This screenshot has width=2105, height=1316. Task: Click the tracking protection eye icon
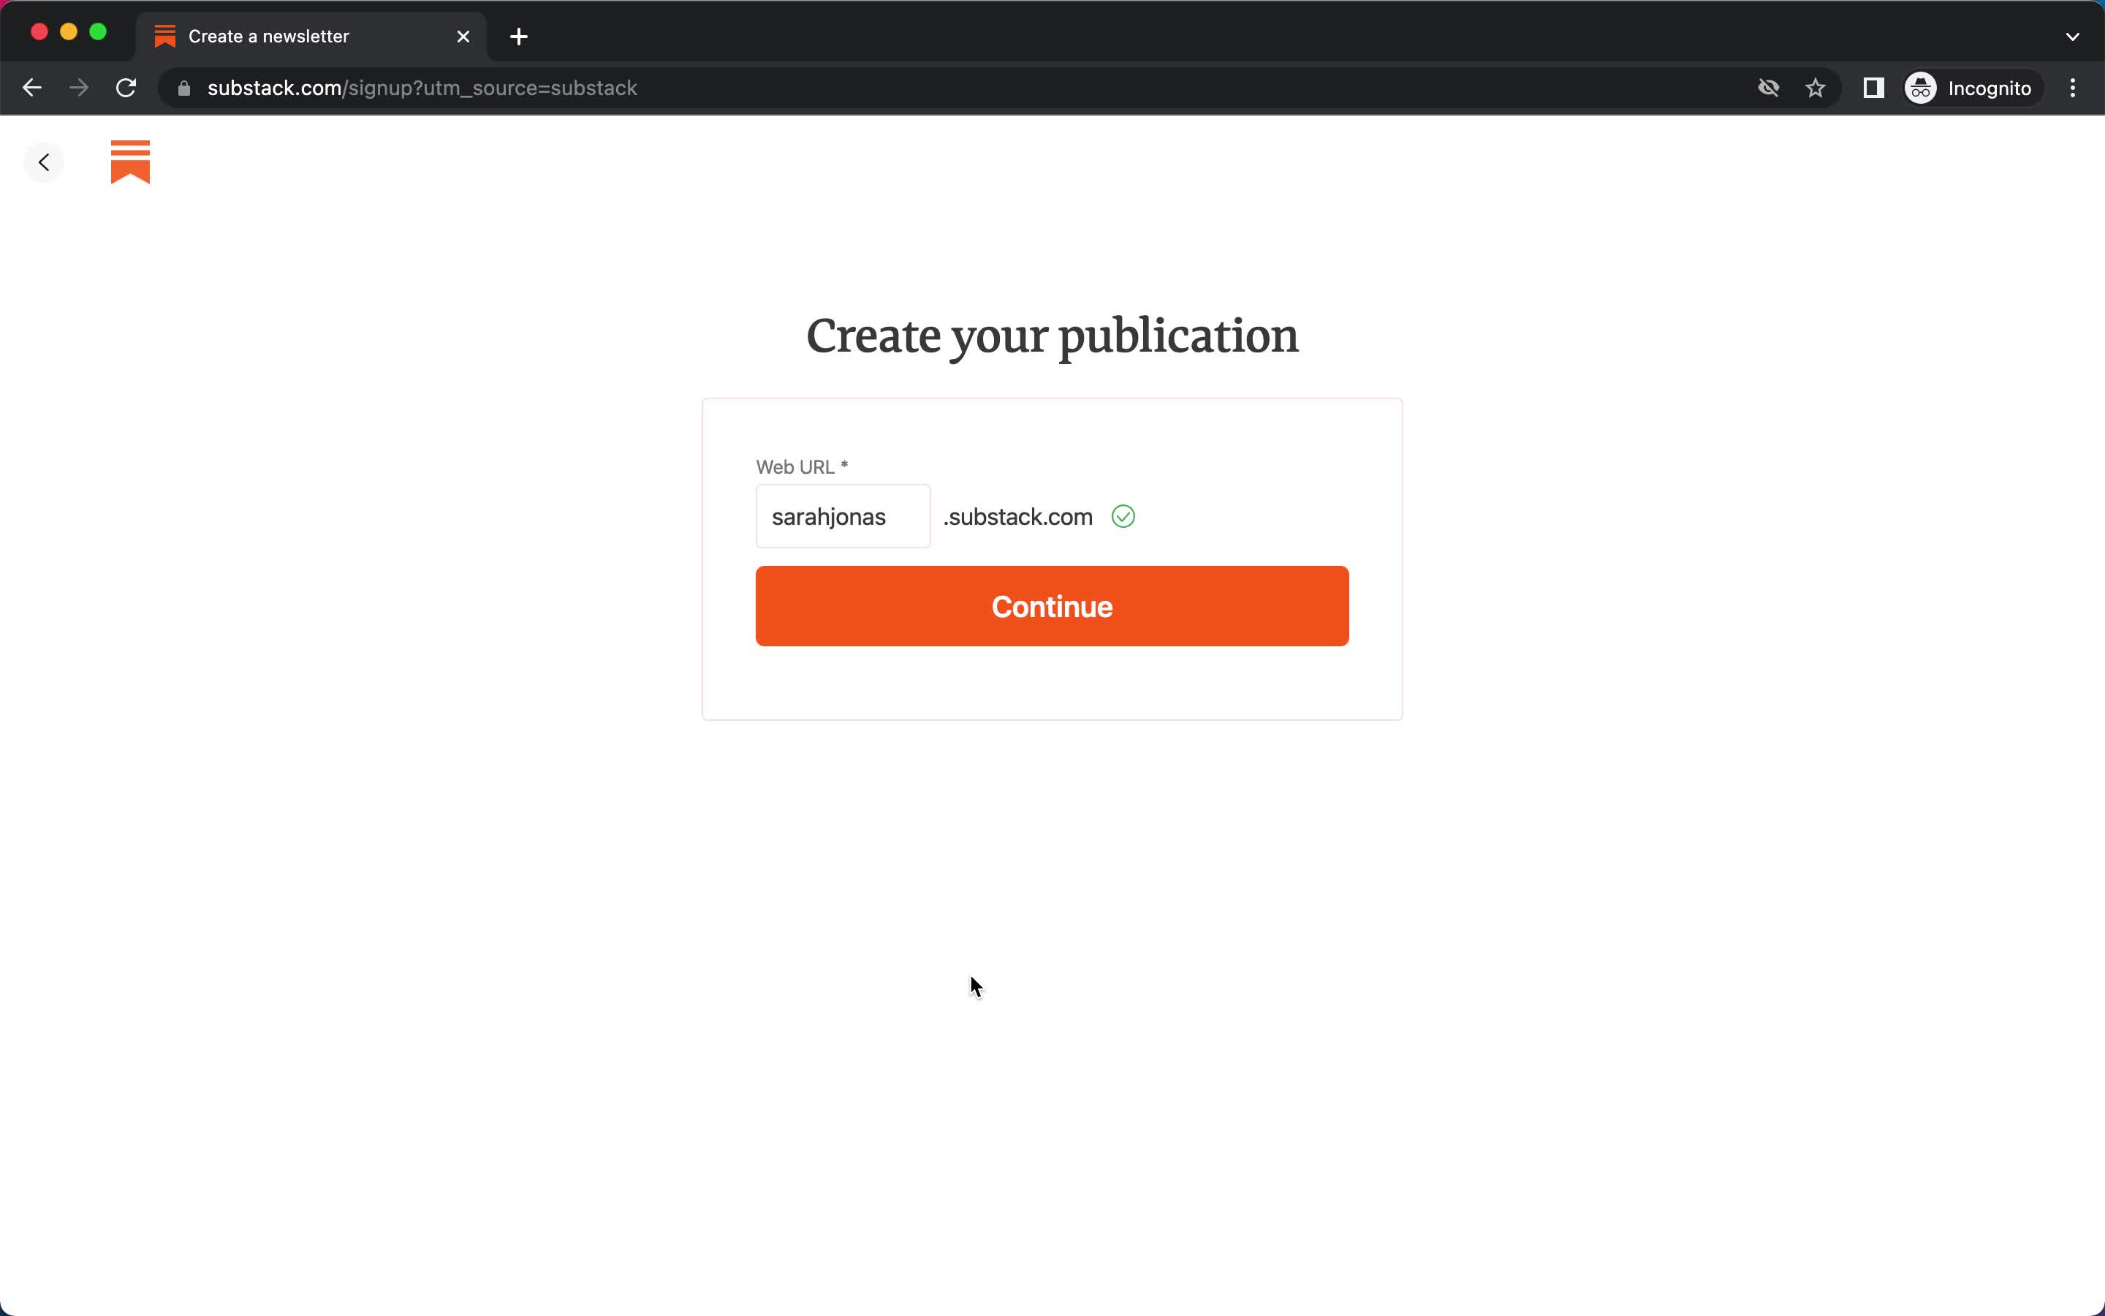(x=1768, y=88)
